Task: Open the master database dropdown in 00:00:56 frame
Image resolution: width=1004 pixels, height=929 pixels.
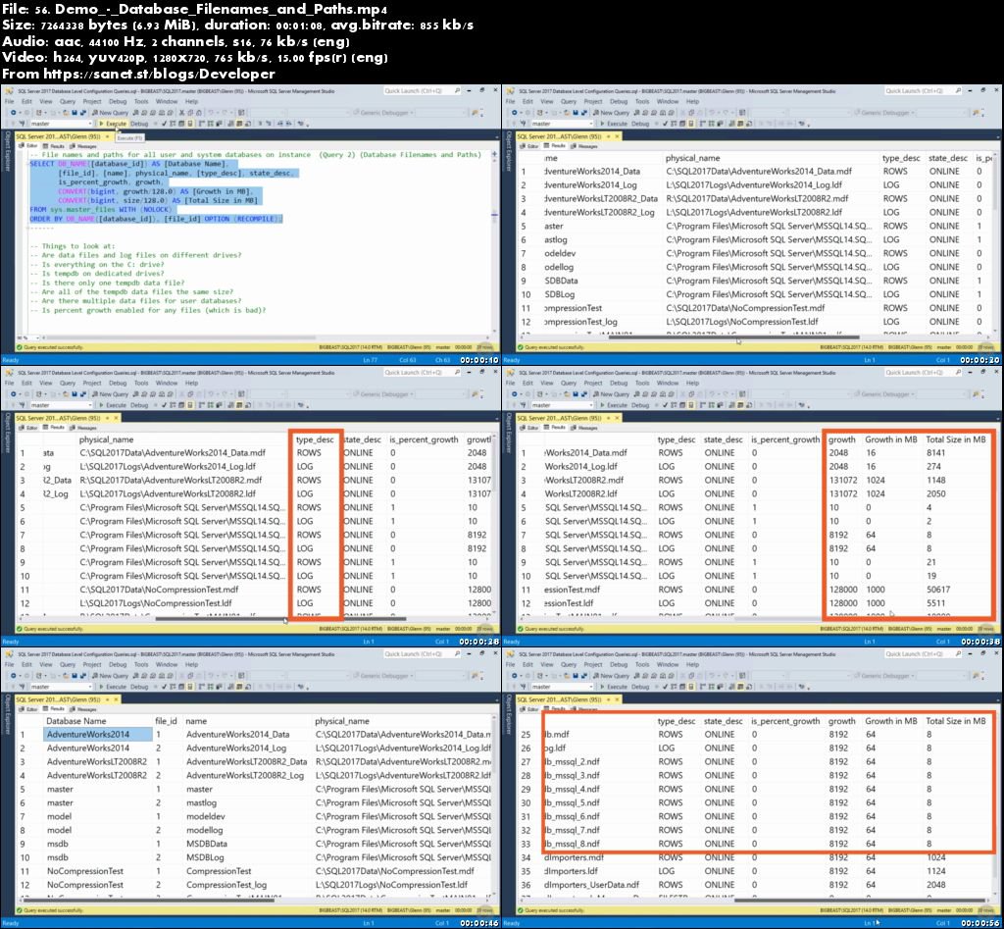Action: [x=562, y=686]
